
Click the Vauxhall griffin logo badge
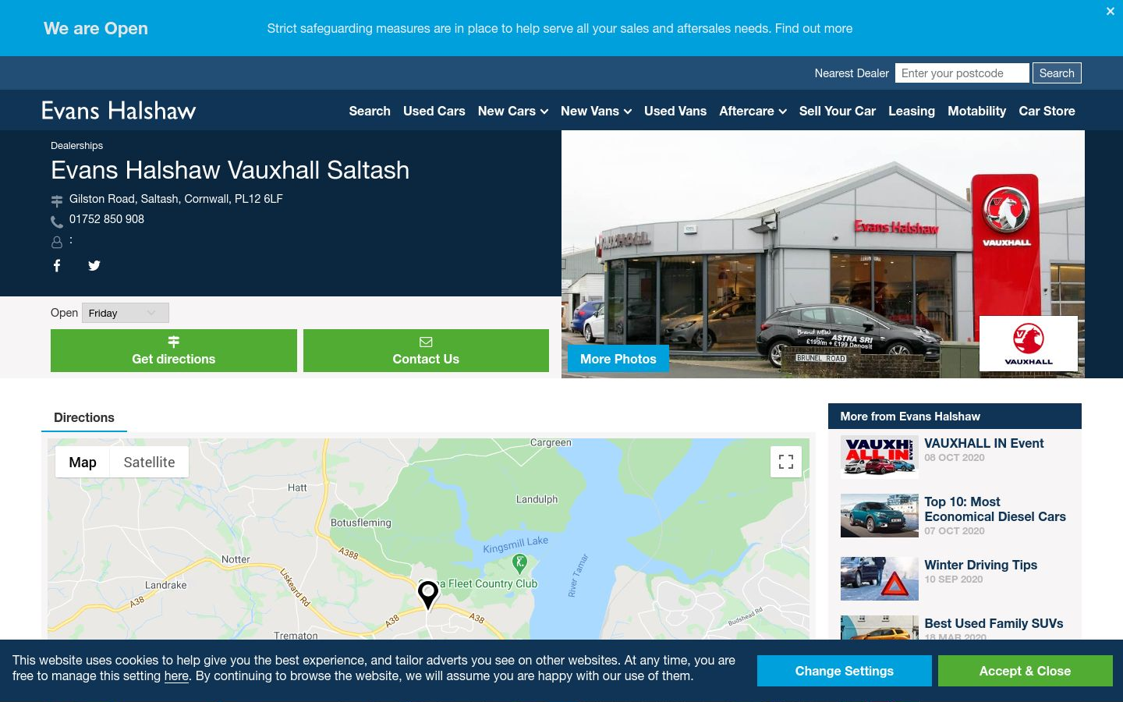point(1028,343)
